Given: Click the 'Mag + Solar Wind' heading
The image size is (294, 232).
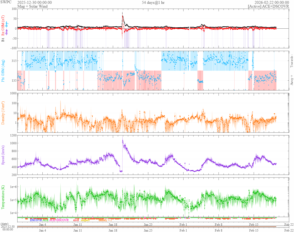Looking at the screenshot, I should click(32, 6).
